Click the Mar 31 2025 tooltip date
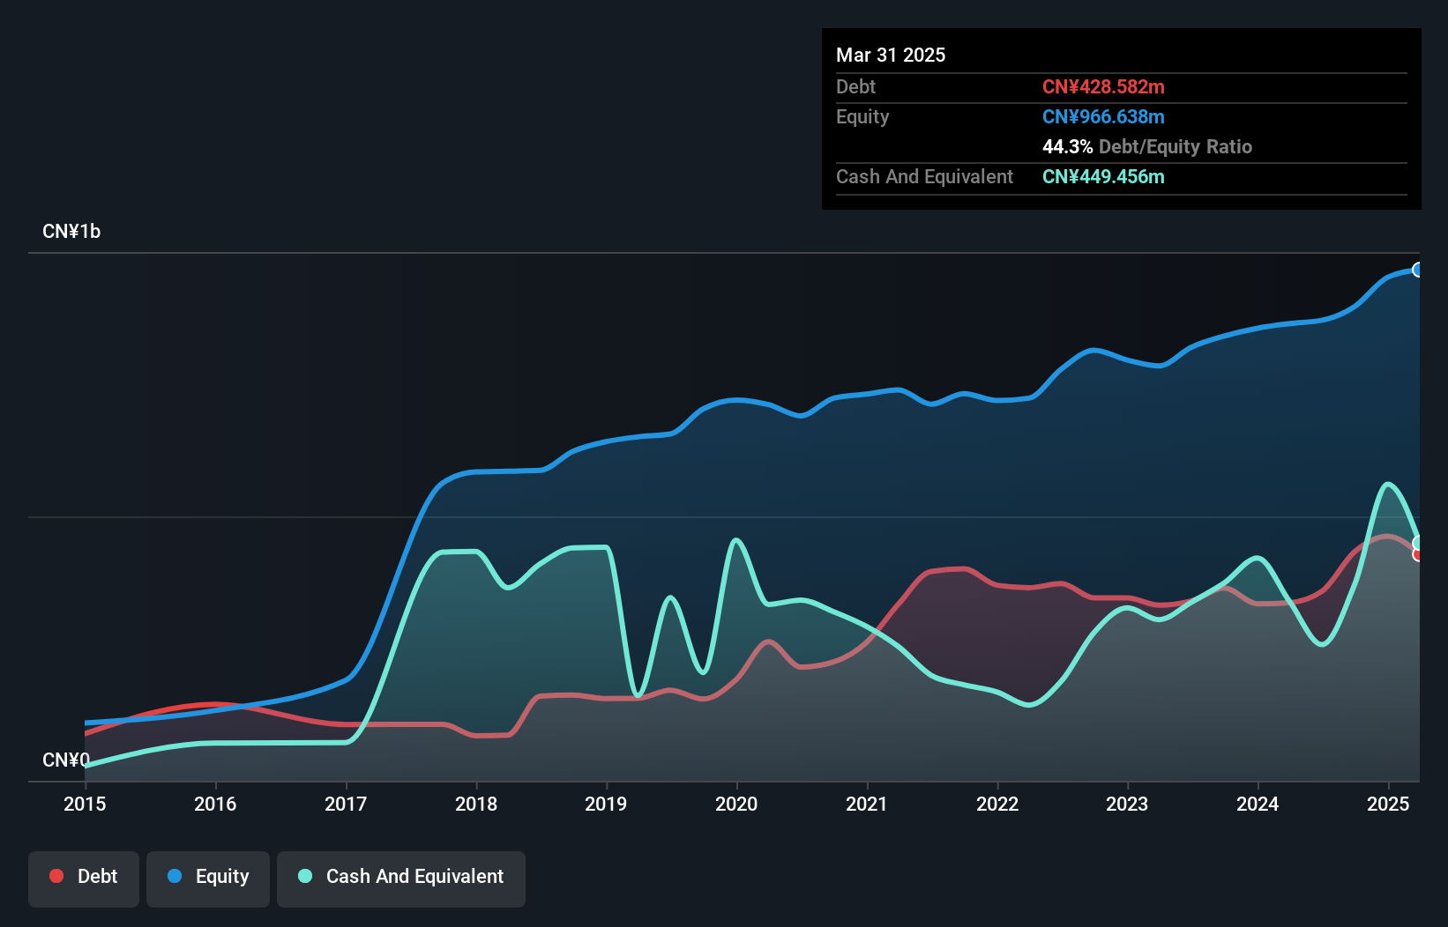This screenshot has height=927, width=1448. tap(891, 55)
